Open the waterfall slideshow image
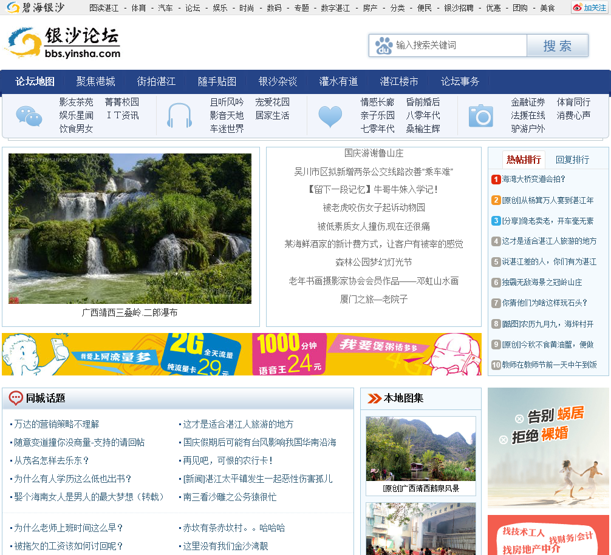The height and width of the screenshot is (555, 611). click(x=130, y=229)
